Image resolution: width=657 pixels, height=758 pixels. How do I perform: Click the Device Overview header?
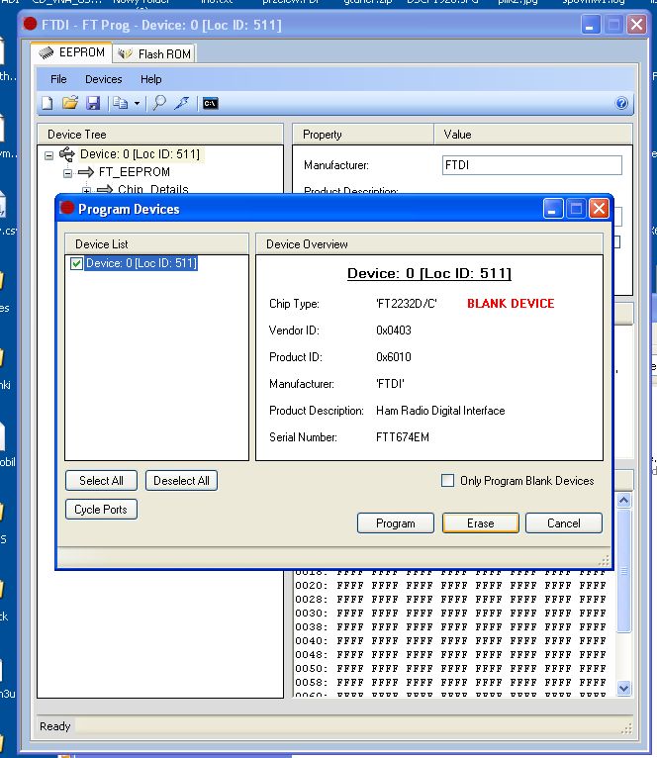pyautogui.click(x=429, y=244)
